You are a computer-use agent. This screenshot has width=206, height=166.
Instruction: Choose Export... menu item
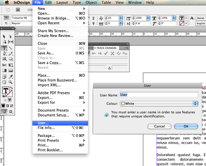(60, 98)
